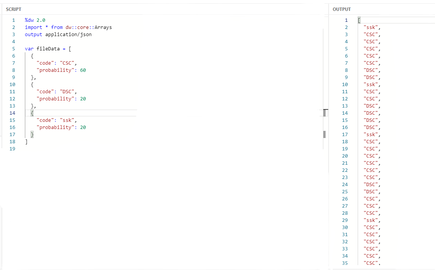Place cursor on the %dw 2.0 directive
435x273 pixels.
[34, 20]
